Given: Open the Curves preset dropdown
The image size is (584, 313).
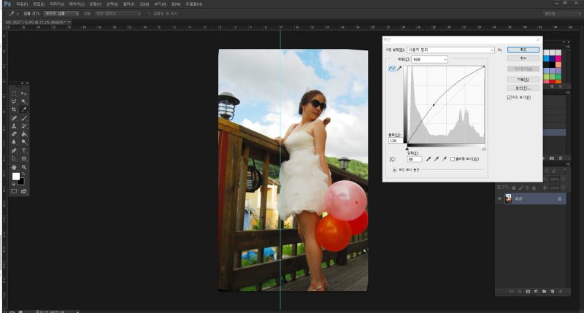Looking at the screenshot, I should coord(450,50).
